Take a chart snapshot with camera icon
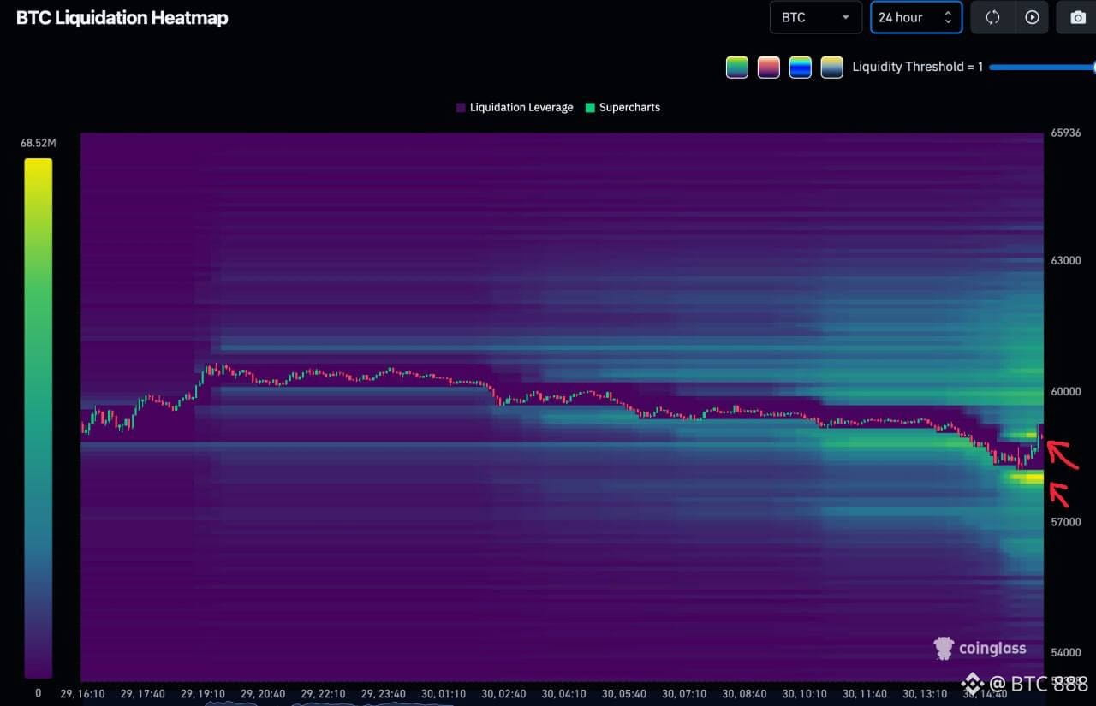Screen dimensions: 1096x706 click(x=1078, y=17)
